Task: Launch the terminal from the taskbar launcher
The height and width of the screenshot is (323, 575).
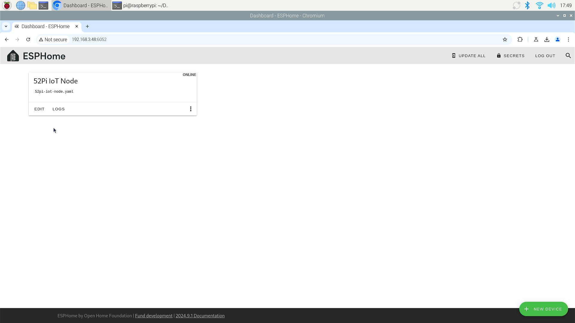Action: (43, 5)
